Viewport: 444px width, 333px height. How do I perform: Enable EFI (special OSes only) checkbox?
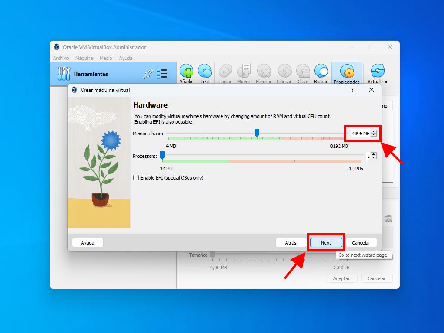pyautogui.click(x=136, y=178)
